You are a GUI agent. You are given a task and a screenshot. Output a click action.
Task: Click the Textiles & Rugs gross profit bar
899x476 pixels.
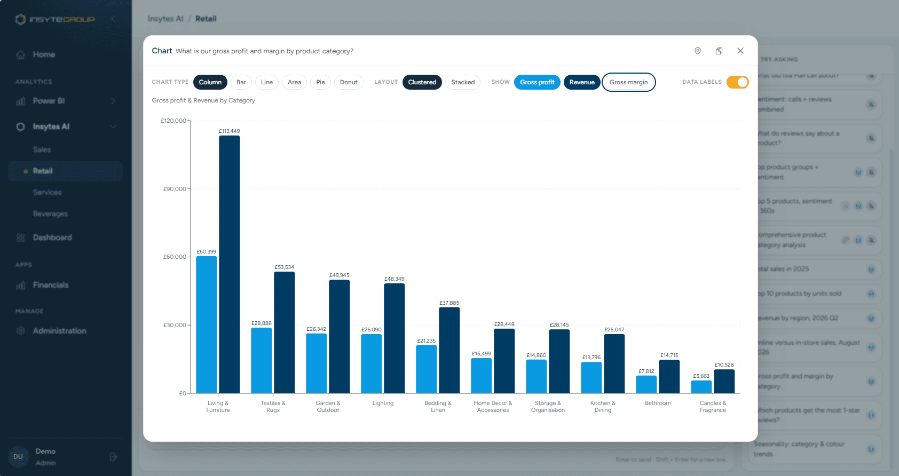tap(262, 361)
